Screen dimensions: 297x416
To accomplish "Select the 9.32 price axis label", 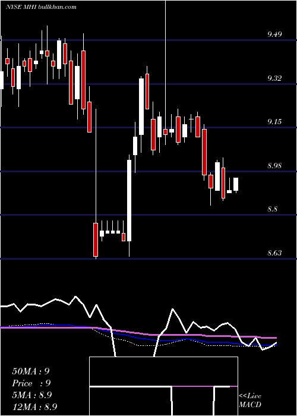I will (x=274, y=78).
